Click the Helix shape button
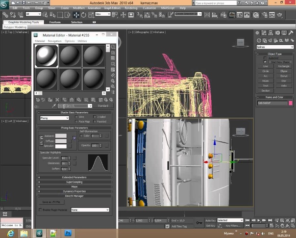Image resolution: width=296 pixels, height=238 pixels. tap(284, 86)
